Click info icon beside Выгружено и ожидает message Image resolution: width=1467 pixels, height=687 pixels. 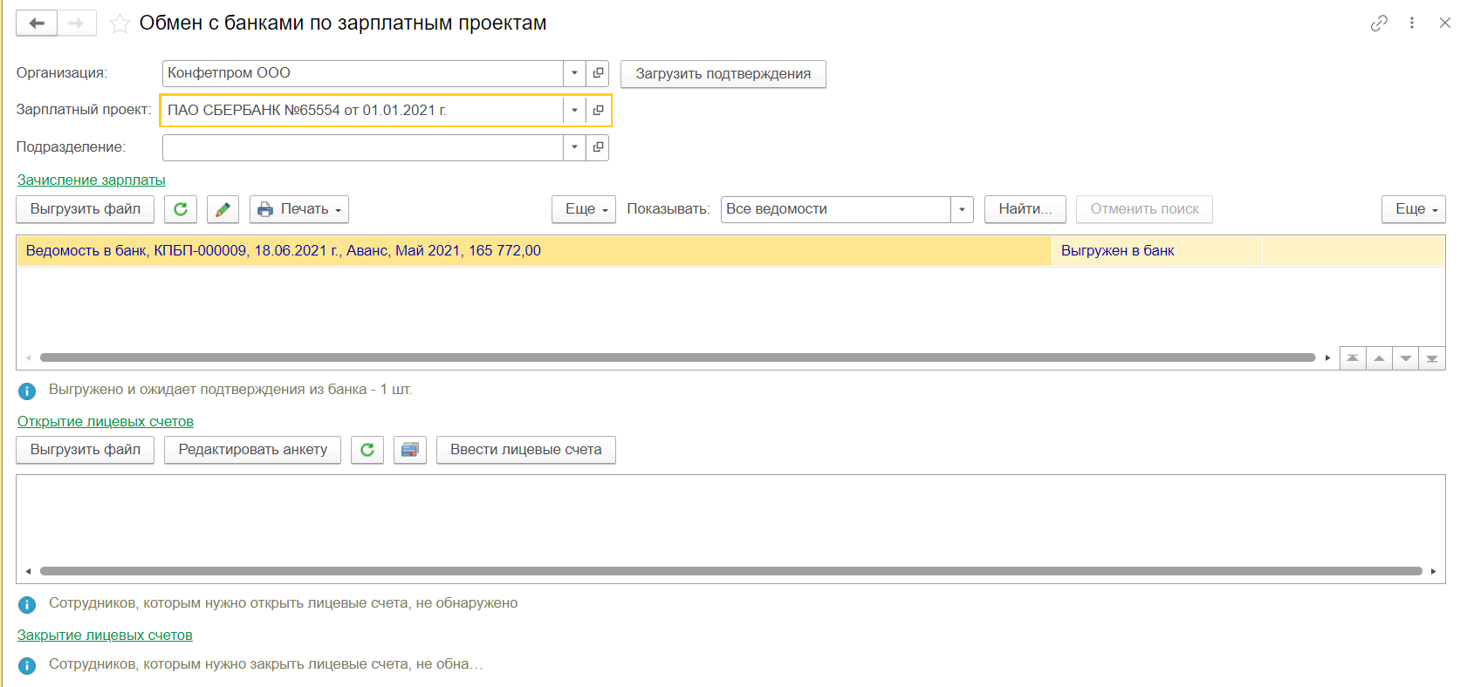pyautogui.click(x=27, y=391)
